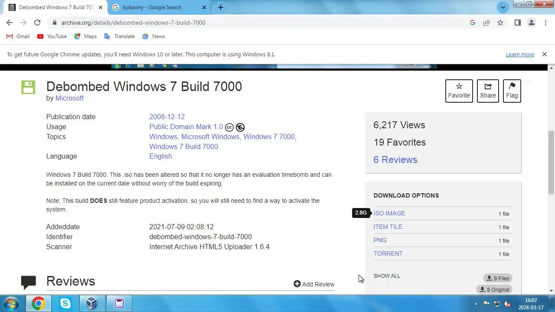Click the Action Center flag tray icon
555x312 pixels.
(486, 304)
